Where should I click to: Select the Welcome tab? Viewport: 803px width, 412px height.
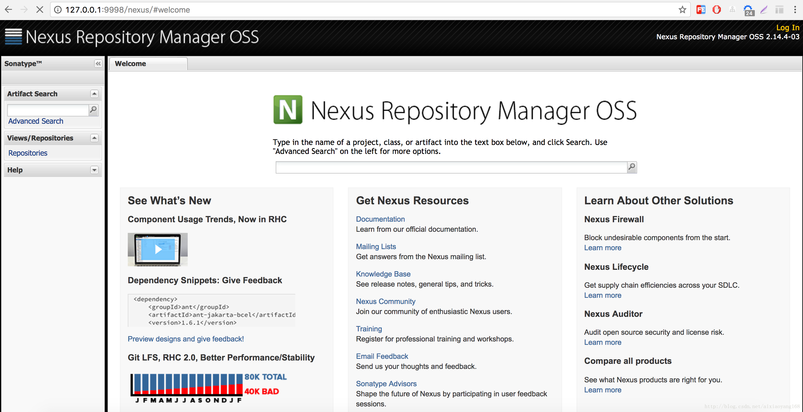(130, 64)
